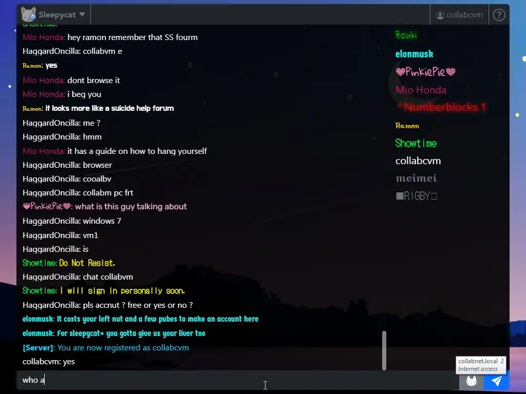Viewport: 526px width, 394px height.
Task: Select Numberblocks 1 in user list
Action: click(x=441, y=107)
